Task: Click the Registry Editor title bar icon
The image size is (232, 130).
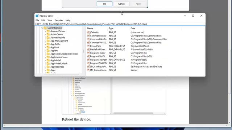Action: click(37, 16)
